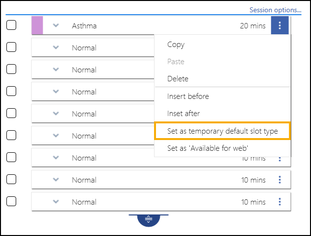
Task: Tick the checkbox beside the second Normal slot
Action: tap(11, 70)
